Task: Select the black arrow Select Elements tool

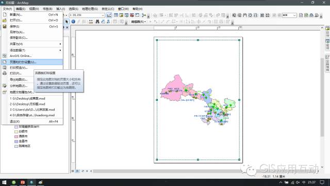Action: pyautogui.click(x=67, y=22)
